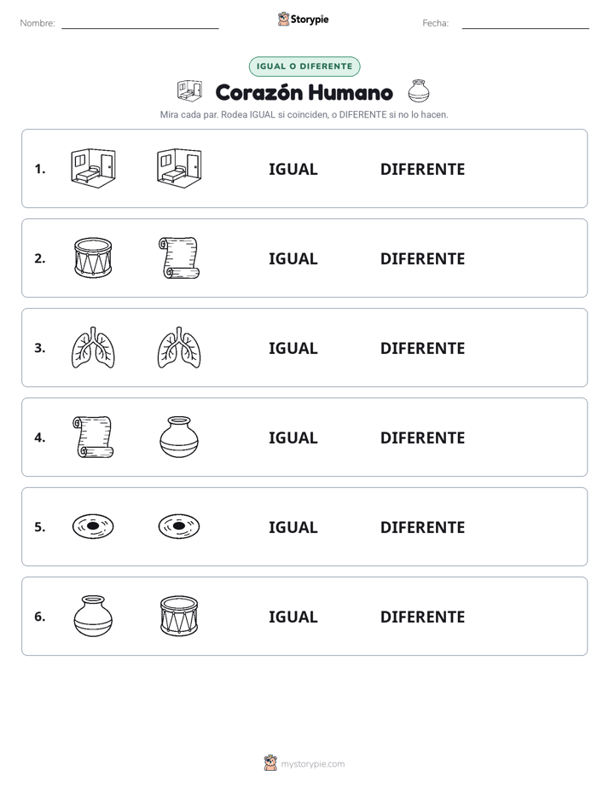Image resolution: width=609 pixels, height=788 pixels.
Task: Click the scroll icon in row 2
Action: click(x=179, y=258)
